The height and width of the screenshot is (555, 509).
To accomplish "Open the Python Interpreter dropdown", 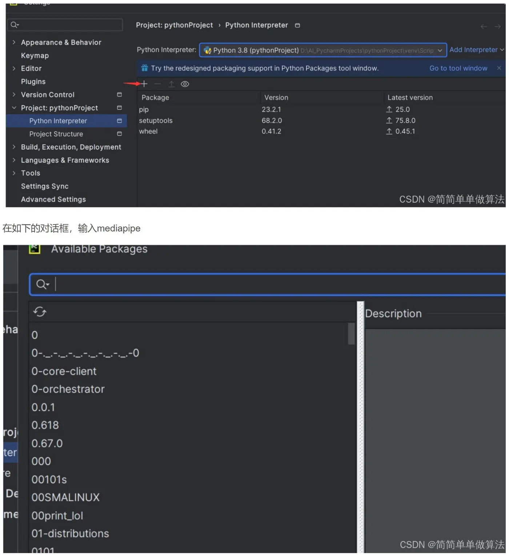I will (x=323, y=50).
